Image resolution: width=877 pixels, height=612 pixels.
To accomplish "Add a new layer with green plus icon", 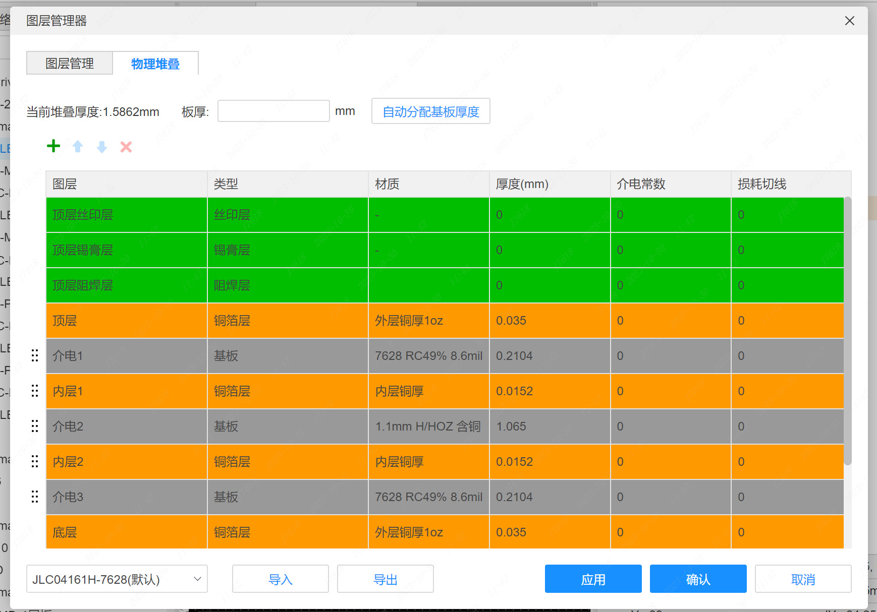I will pyautogui.click(x=53, y=146).
